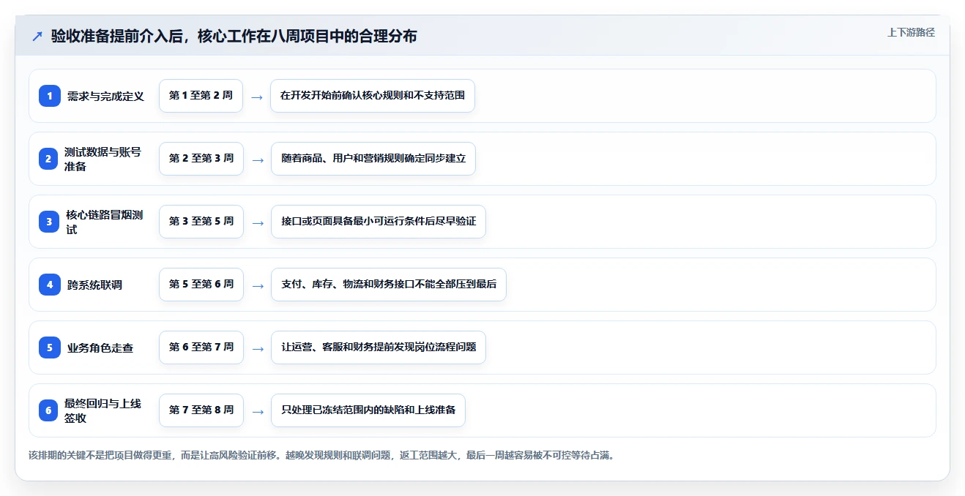This screenshot has width=965, height=496.
Task: Click the box 支付、库存、物流和财务接口不能全部压到最后
Action: 389,285
